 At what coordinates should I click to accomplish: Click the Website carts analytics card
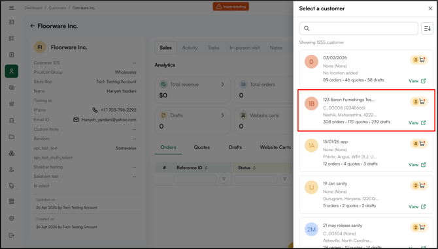coord(263,121)
